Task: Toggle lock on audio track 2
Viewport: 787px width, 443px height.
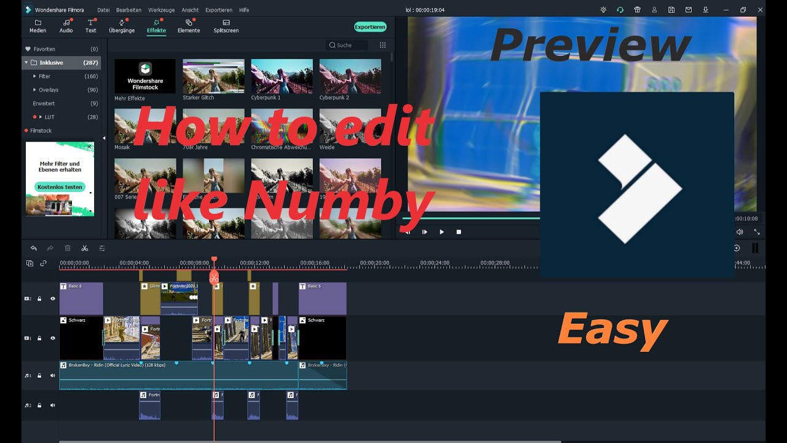Action: point(39,405)
